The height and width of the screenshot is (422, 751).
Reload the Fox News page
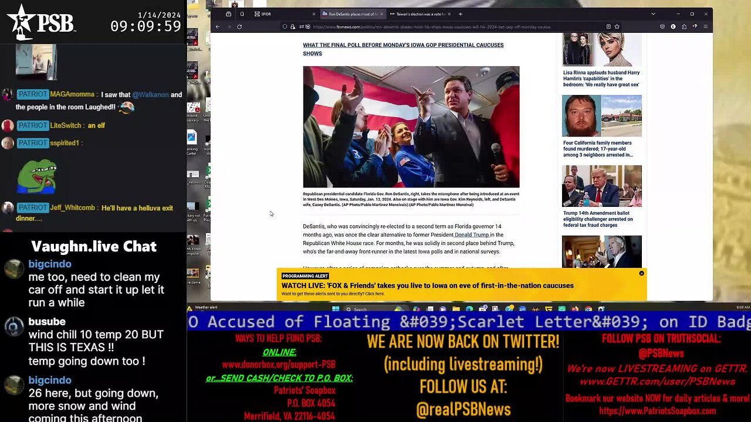(x=239, y=26)
